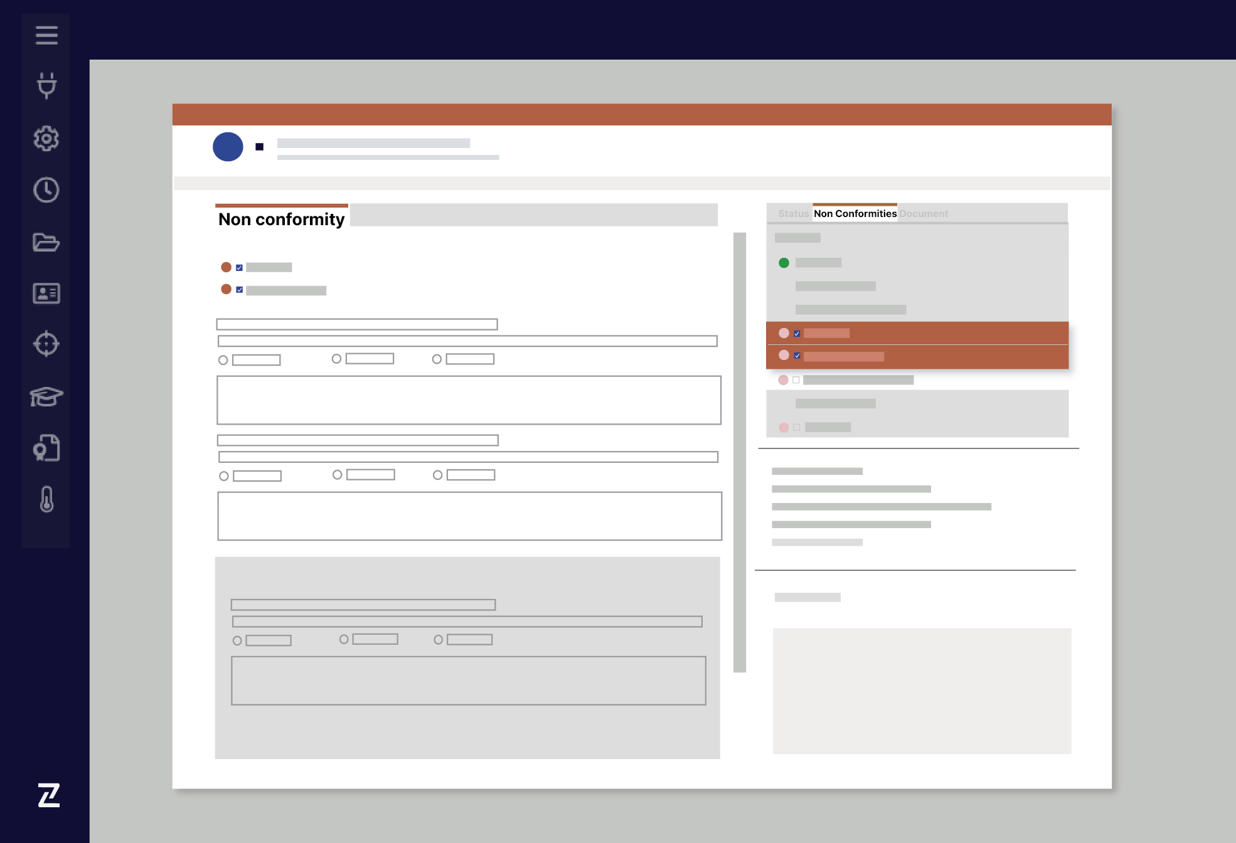This screenshot has height=843, width=1236.
Task: Click the text area in second form block
Action: tap(469, 516)
